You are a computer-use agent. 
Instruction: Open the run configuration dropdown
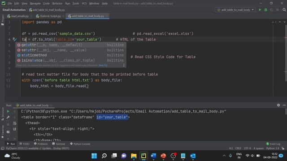[x=235, y=10]
